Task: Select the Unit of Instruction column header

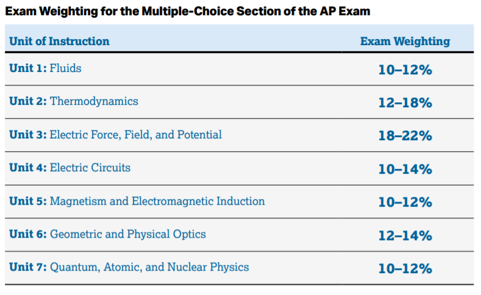Action: point(59,41)
